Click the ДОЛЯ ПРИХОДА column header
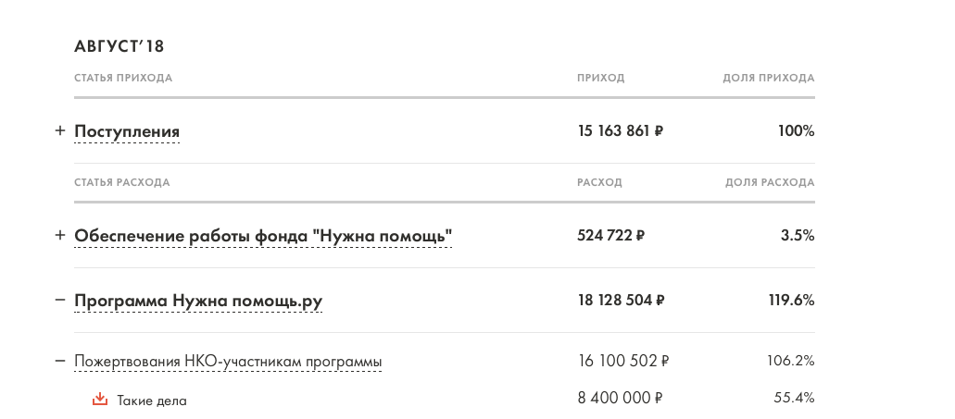This screenshot has width=955, height=419. click(x=768, y=78)
